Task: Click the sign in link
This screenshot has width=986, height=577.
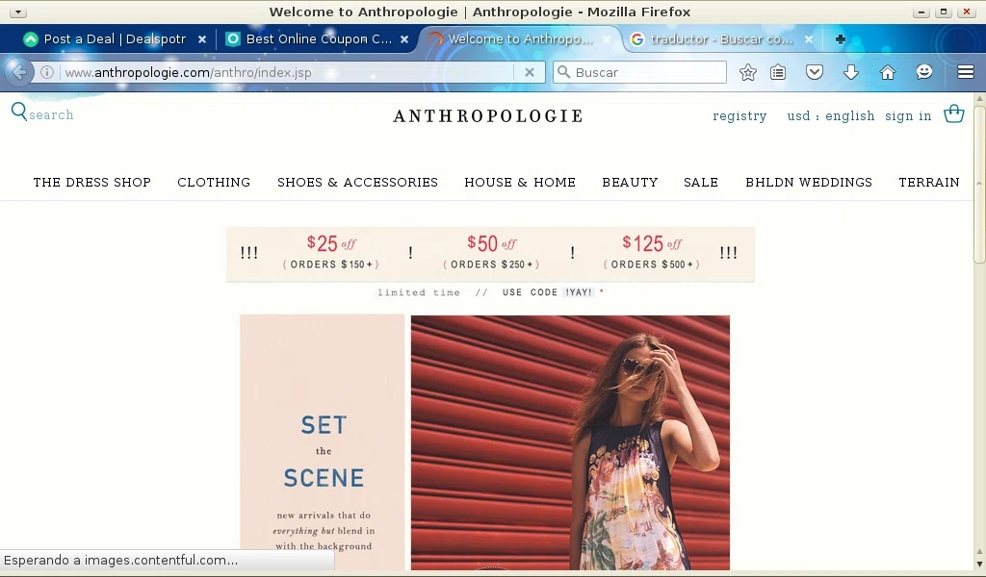Action: pos(908,116)
